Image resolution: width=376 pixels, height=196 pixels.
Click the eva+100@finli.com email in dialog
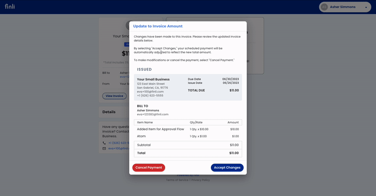(150, 91)
